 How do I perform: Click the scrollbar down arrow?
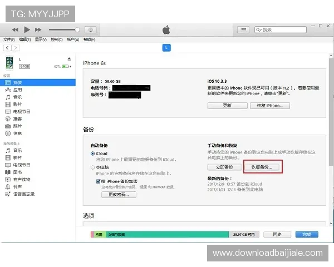[331, 224]
